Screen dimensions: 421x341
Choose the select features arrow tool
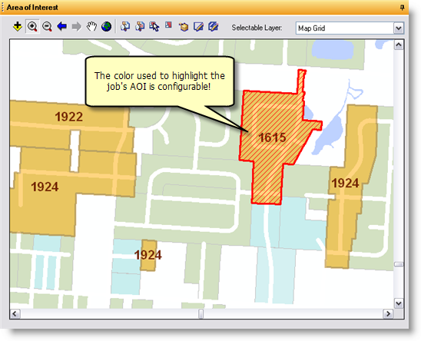click(154, 26)
